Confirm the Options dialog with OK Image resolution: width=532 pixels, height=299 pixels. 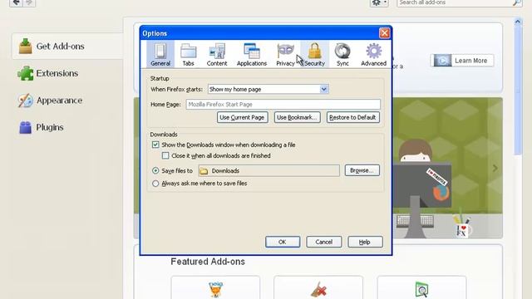click(x=283, y=242)
